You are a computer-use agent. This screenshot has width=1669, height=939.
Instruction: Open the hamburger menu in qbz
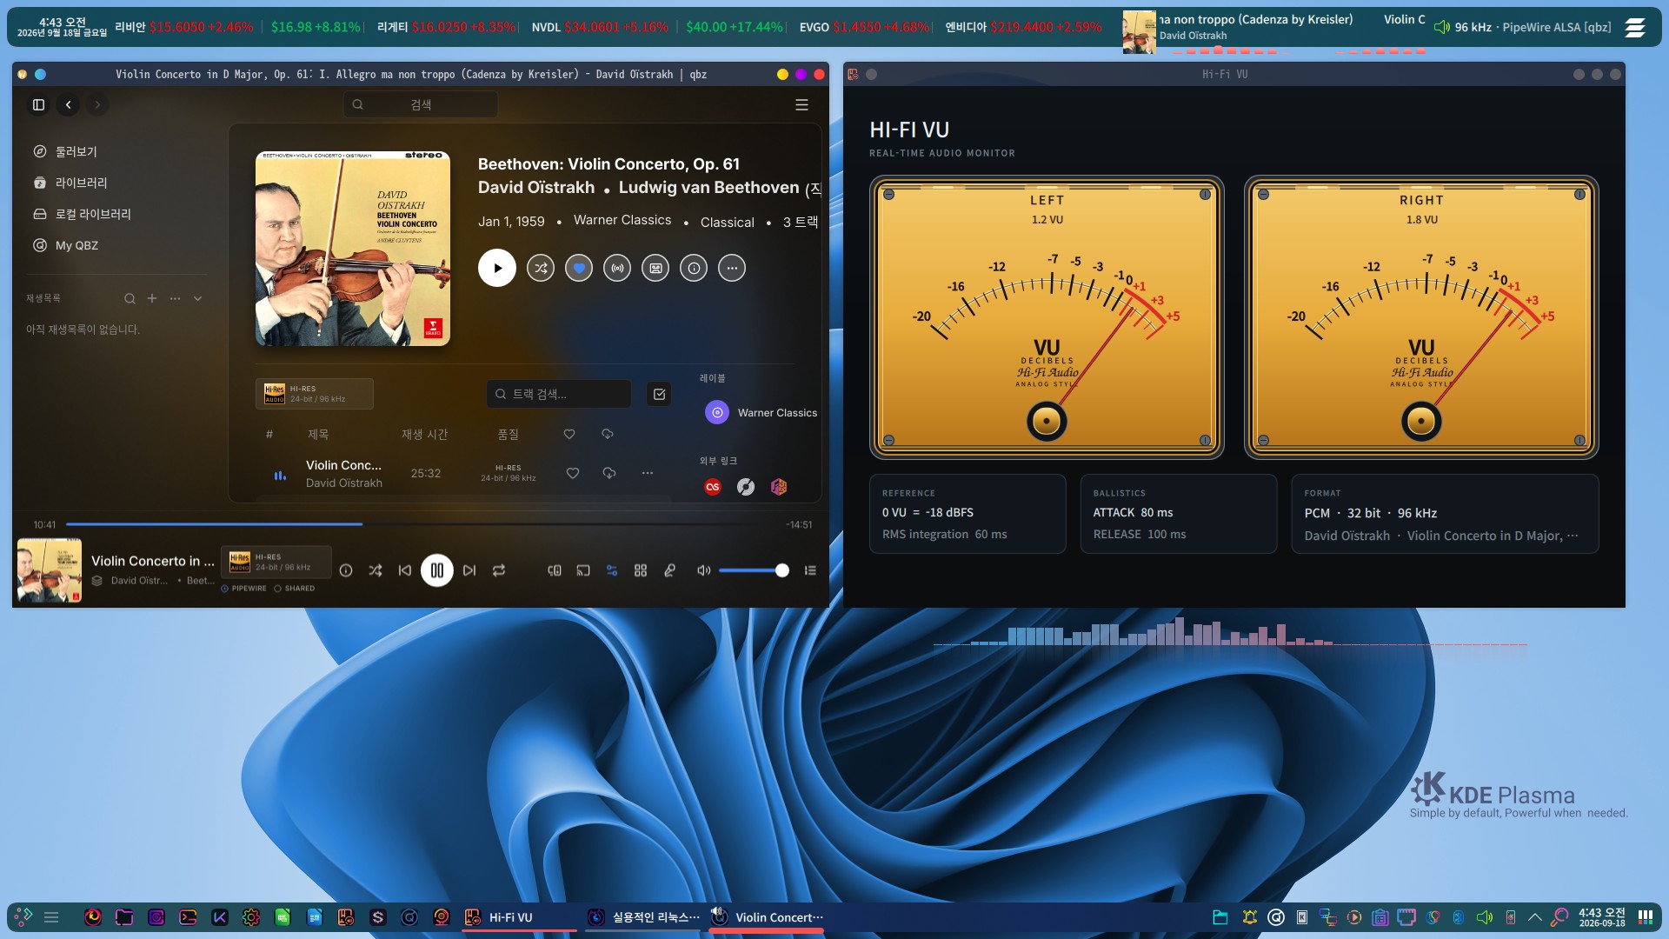[801, 104]
